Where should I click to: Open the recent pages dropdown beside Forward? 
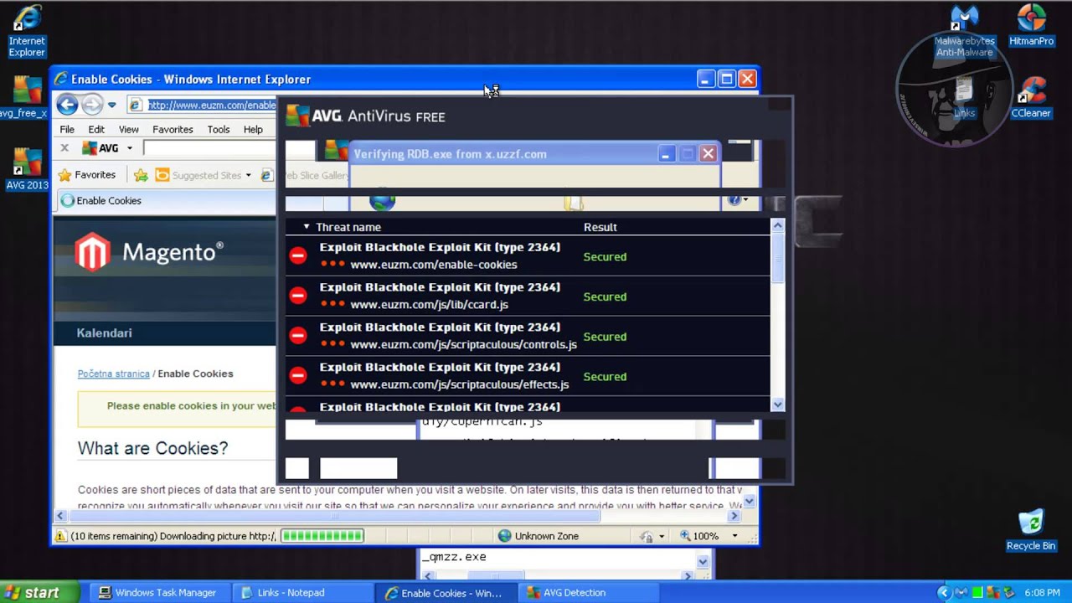(x=111, y=106)
